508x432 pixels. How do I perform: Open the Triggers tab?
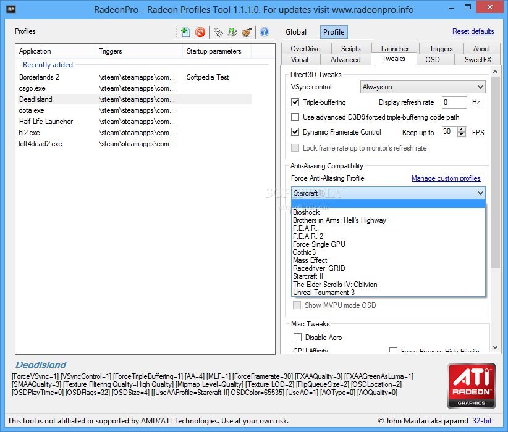[x=441, y=49]
